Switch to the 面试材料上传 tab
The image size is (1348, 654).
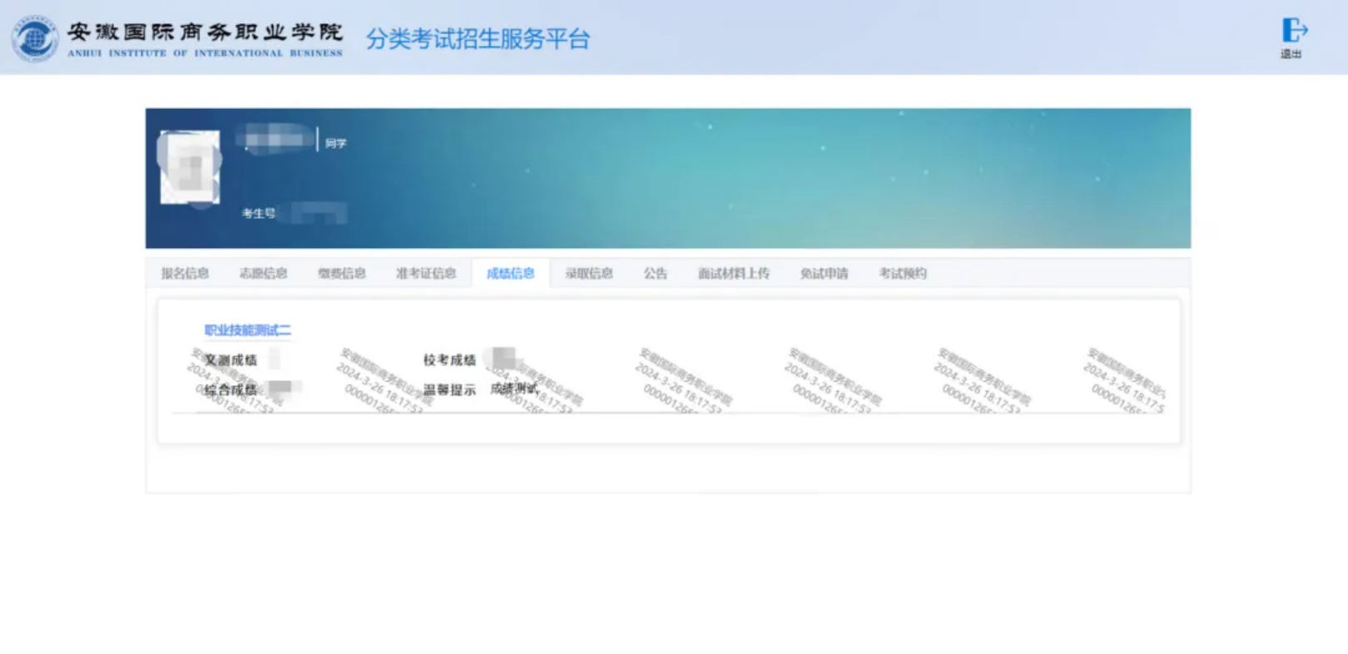pyautogui.click(x=733, y=273)
